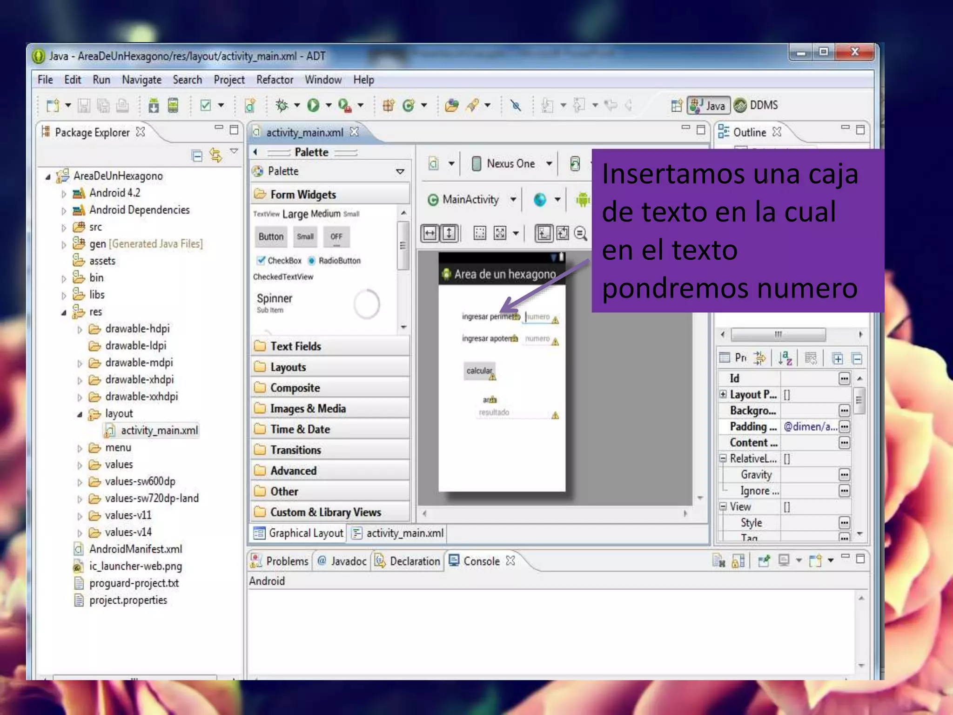This screenshot has width=953, height=715.
Task: Click the Open Type folder icon
Action: [x=451, y=106]
